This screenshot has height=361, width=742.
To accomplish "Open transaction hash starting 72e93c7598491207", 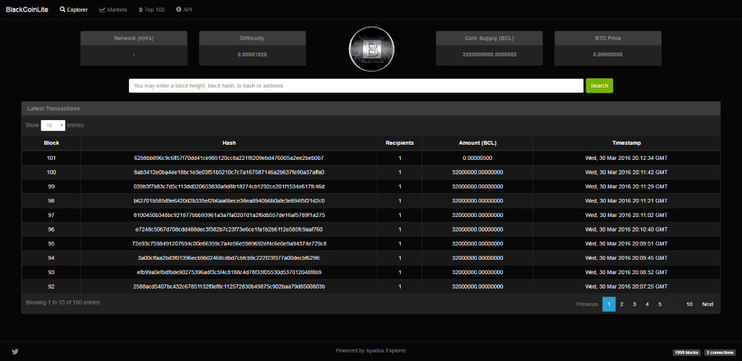I will click(x=229, y=244).
